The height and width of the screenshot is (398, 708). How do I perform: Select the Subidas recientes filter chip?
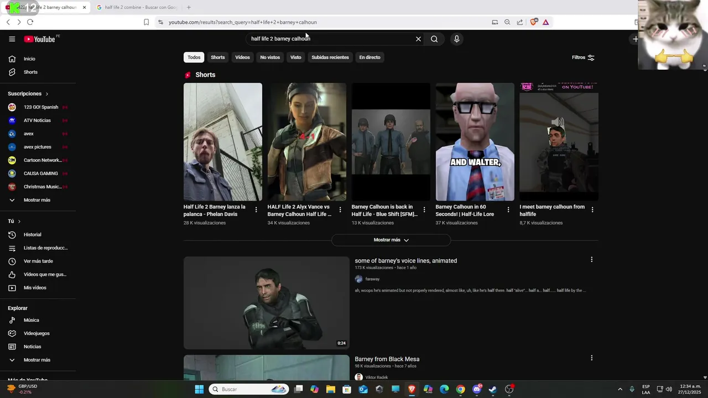click(330, 57)
